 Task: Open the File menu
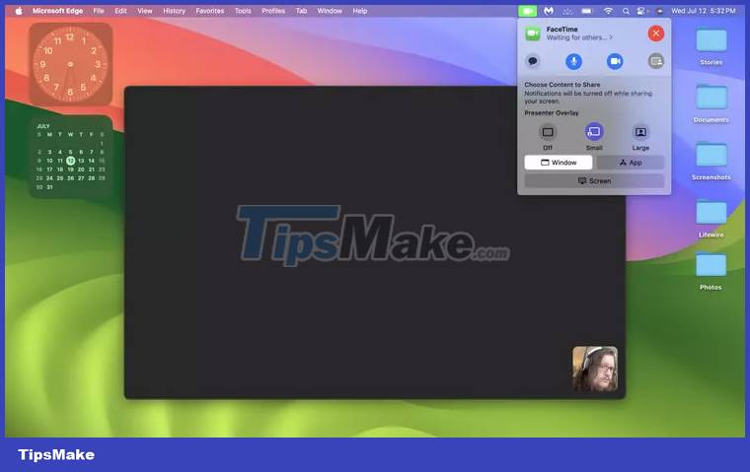pos(99,11)
